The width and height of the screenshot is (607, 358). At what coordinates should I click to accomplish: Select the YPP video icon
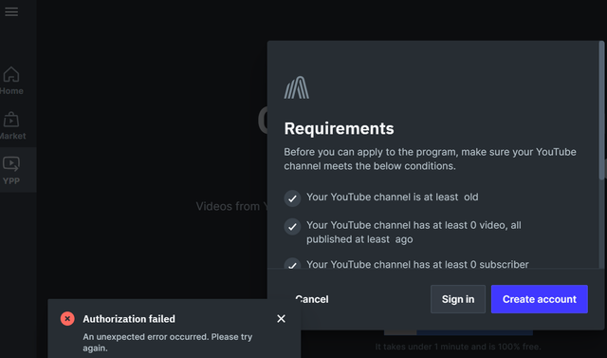[x=11, y=164]
